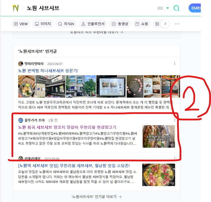211x202 pixels.
Task: Open the 러블리데이 author name
Action: 32,158
